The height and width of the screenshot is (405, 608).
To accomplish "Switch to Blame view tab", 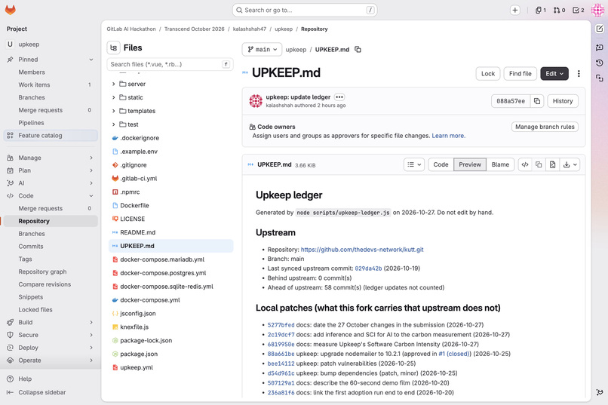I will (x=500, y=164).
